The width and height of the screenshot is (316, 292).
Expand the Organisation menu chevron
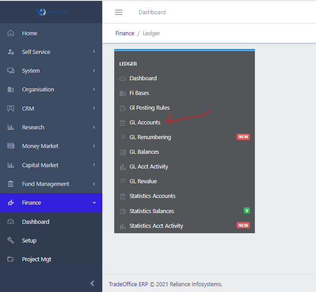(x=94, y=89)
